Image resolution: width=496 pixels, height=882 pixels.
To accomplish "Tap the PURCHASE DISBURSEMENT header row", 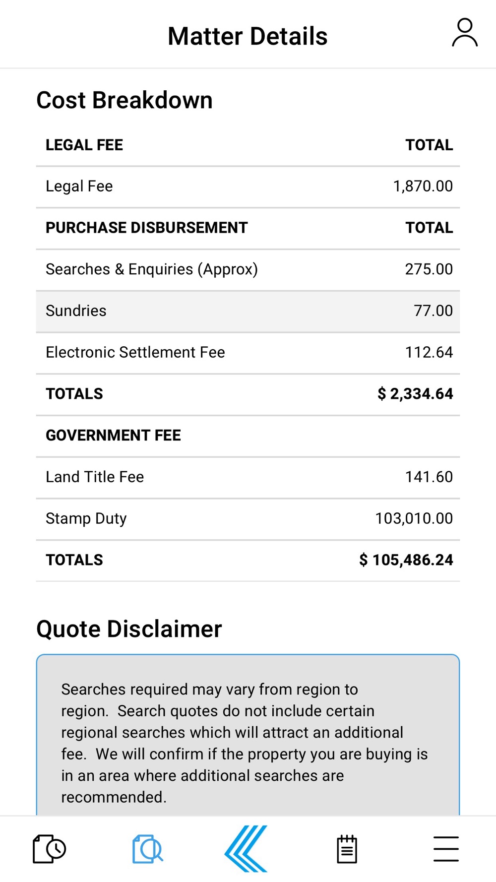I will pos(248,228).
